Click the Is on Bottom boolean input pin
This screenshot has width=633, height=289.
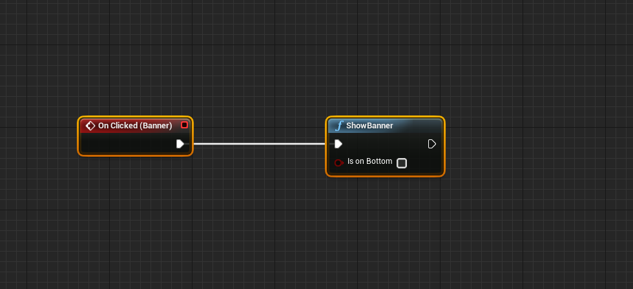tap(338, 163)
